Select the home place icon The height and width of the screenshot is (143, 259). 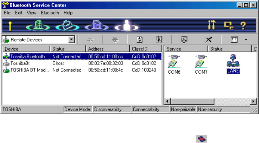(x=97, y=26)
